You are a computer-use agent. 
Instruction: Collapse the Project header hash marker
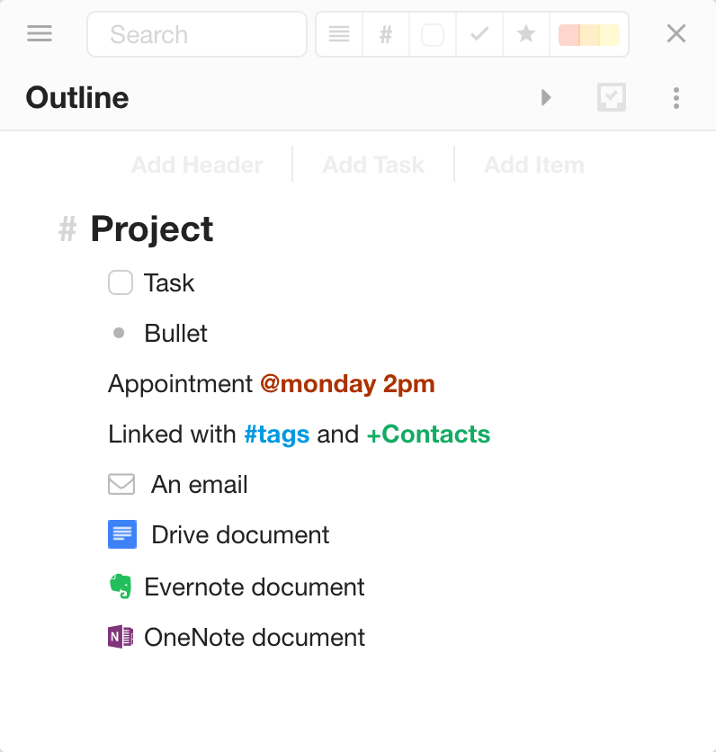click(67, 229)
